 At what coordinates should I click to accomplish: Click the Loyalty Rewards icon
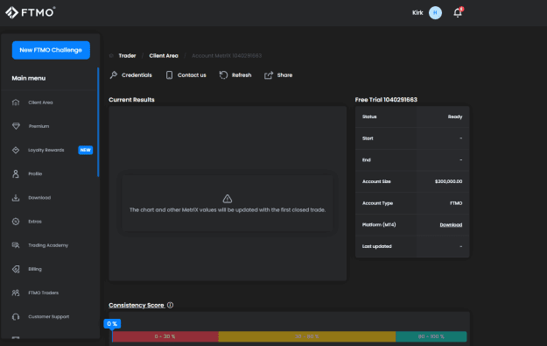[16, 150]
